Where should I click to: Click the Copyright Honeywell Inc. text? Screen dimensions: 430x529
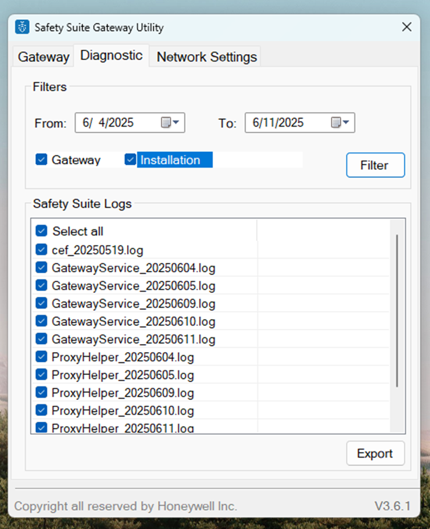click(126, 506)
